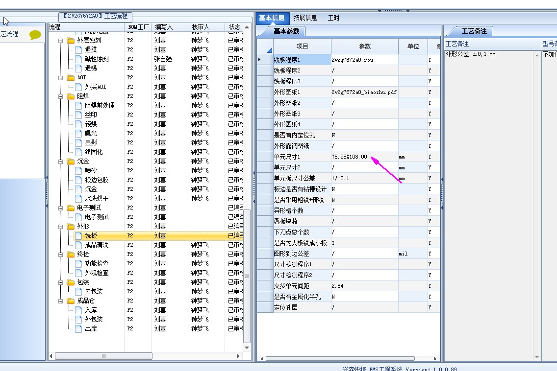Click the document icon beside 丝印
557x371 pixels.
coord(78,115)
